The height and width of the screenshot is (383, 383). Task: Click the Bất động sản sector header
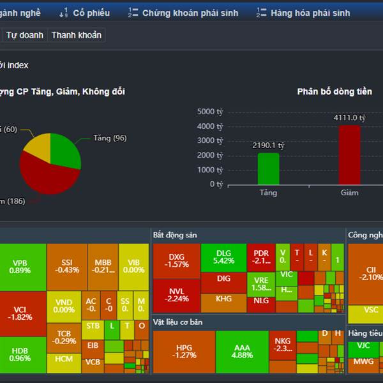tap(175, 235)
